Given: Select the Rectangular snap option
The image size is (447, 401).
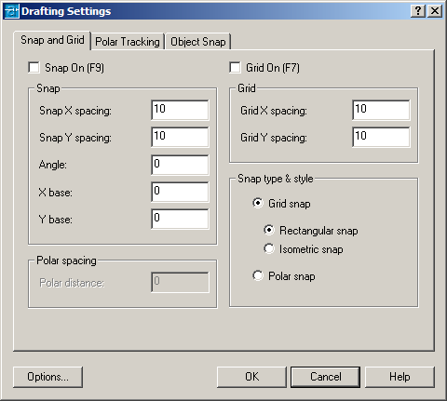Looking at the screenshot, I should (x=269, y=230).
